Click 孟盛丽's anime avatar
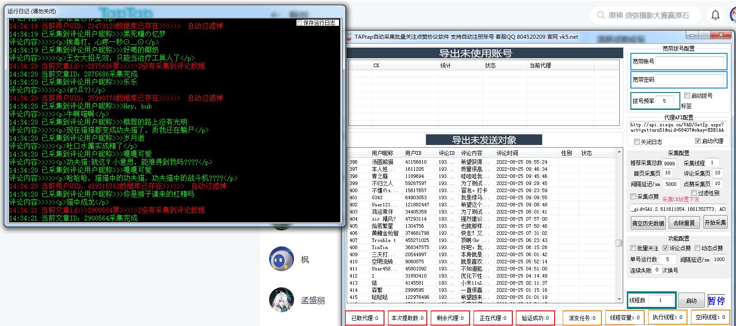Screen dimensions: 736x326 [x=281, y=300]
